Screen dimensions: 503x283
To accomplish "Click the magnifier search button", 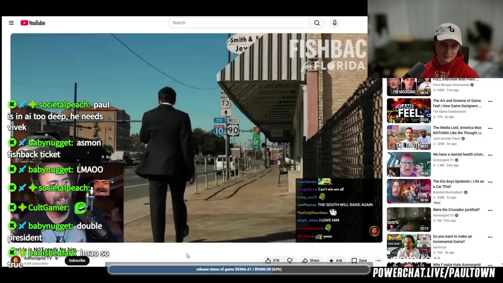I will (x=317, y=23).
